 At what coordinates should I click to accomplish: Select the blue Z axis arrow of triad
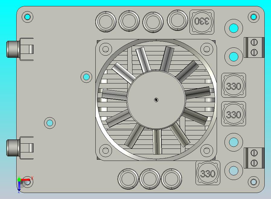click(19, 186)
